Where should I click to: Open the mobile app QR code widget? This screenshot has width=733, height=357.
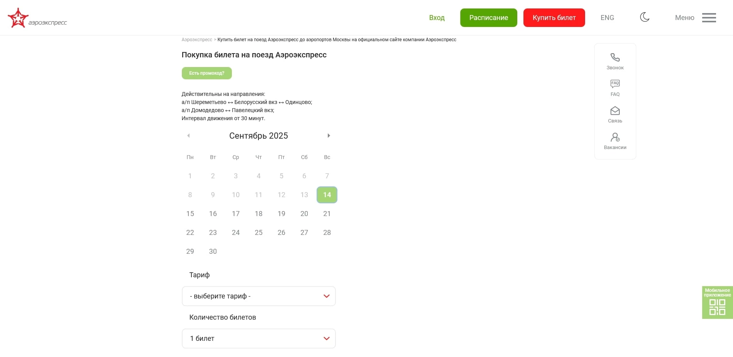(717, 303)
